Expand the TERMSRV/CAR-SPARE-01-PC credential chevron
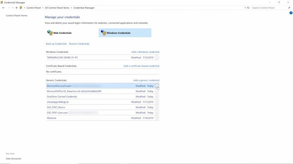This screenshot has width=293, height=164. pos(157,58)
